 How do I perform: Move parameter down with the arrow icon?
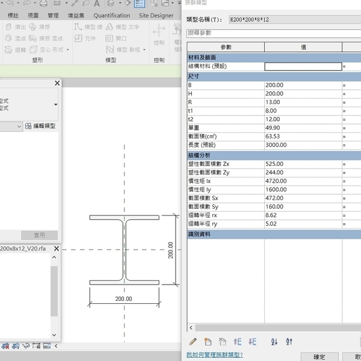tap(253, 342)
